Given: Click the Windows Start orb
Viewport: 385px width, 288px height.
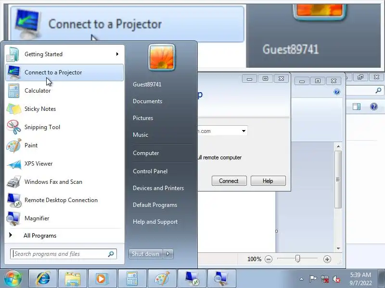Looking at the screenshot, I should 13,279.
